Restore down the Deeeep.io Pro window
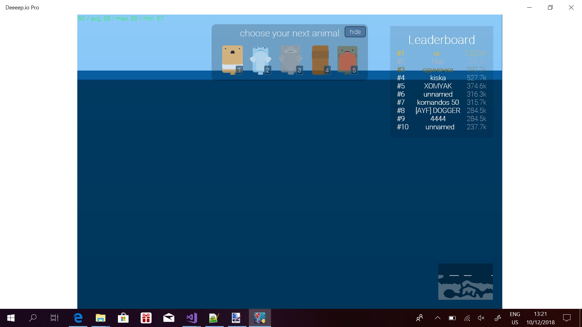This screenshot has height=327, width=582. pyautogui.click(x=550, y=8)
